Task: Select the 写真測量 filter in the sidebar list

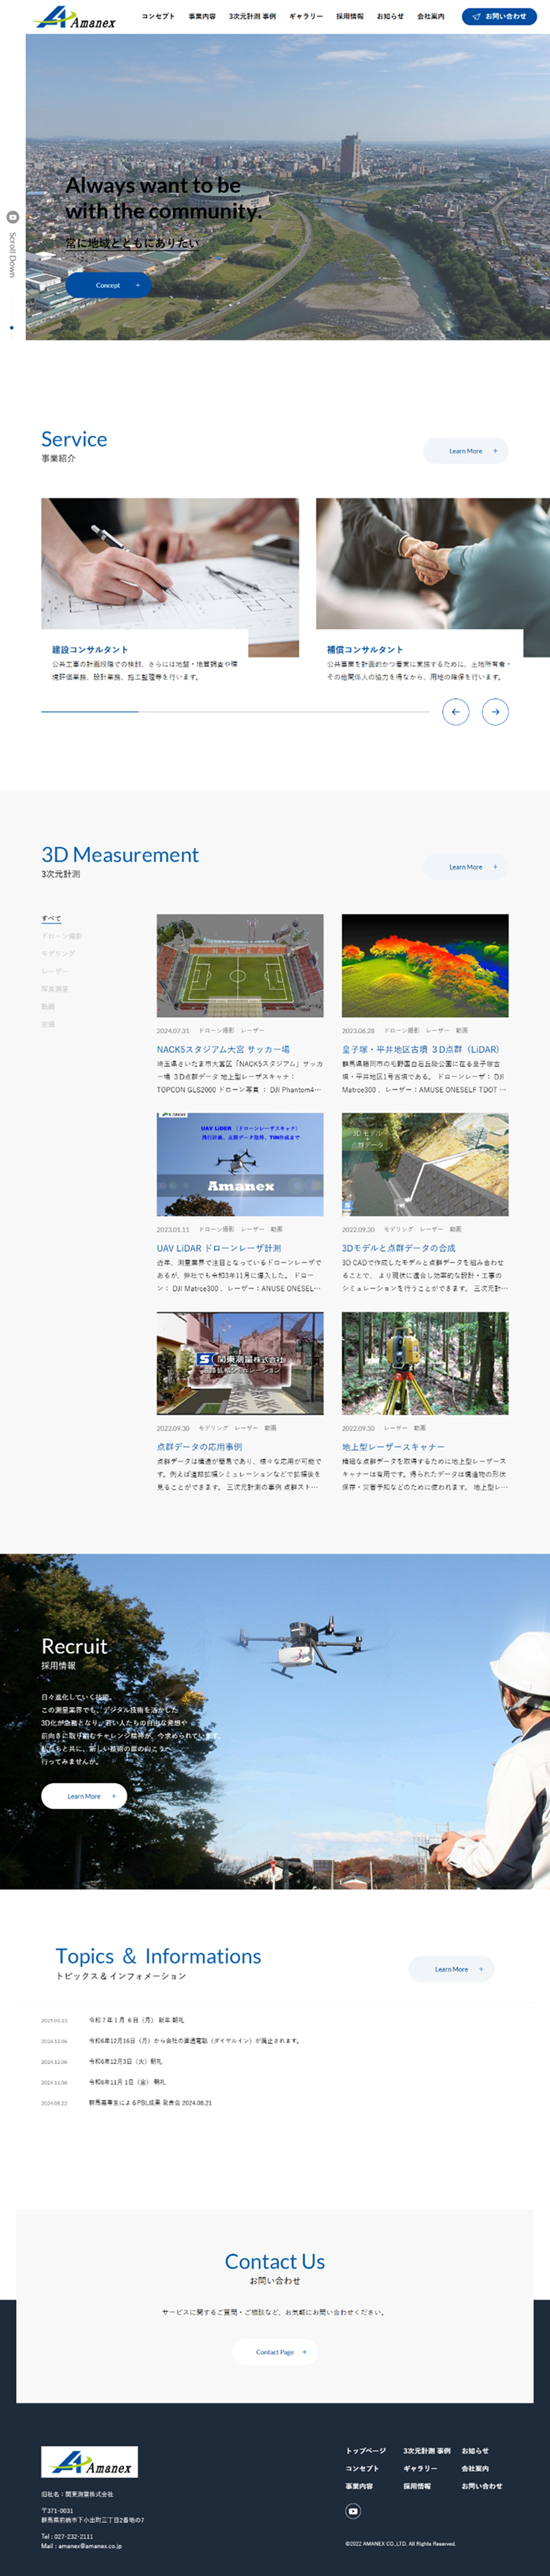Action: [55, 989]
